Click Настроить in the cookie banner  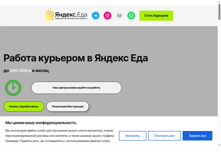[x=133, y=136]
